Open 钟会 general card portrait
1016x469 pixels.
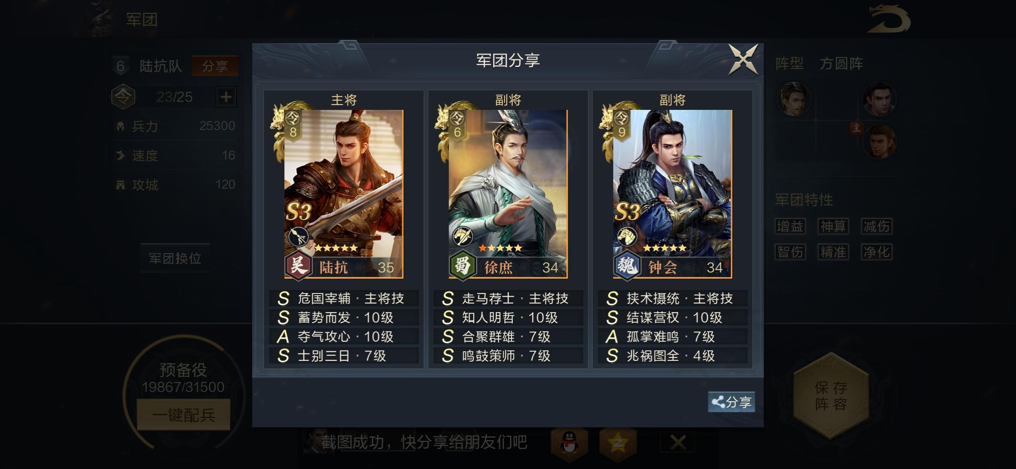[x=672, y=194]
